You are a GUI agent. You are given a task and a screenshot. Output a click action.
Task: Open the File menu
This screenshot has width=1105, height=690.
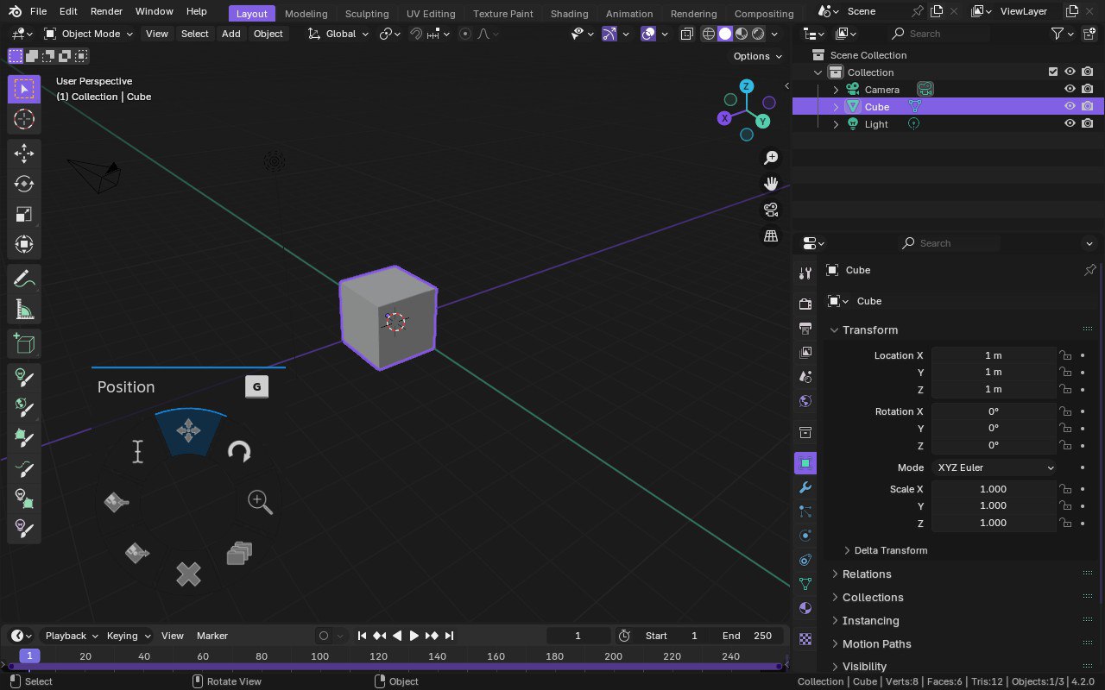point(38,11)
